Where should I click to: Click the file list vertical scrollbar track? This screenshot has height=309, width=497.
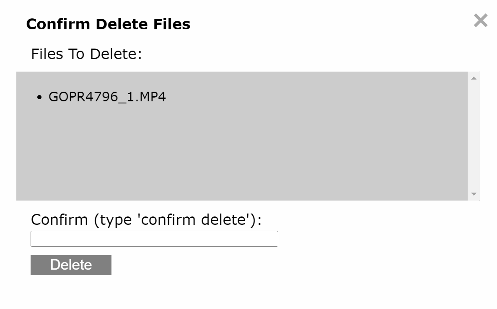(x=474, y=136)
